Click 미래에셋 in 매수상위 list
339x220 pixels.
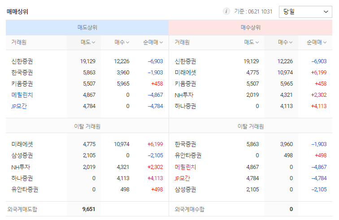click(185, 73)
